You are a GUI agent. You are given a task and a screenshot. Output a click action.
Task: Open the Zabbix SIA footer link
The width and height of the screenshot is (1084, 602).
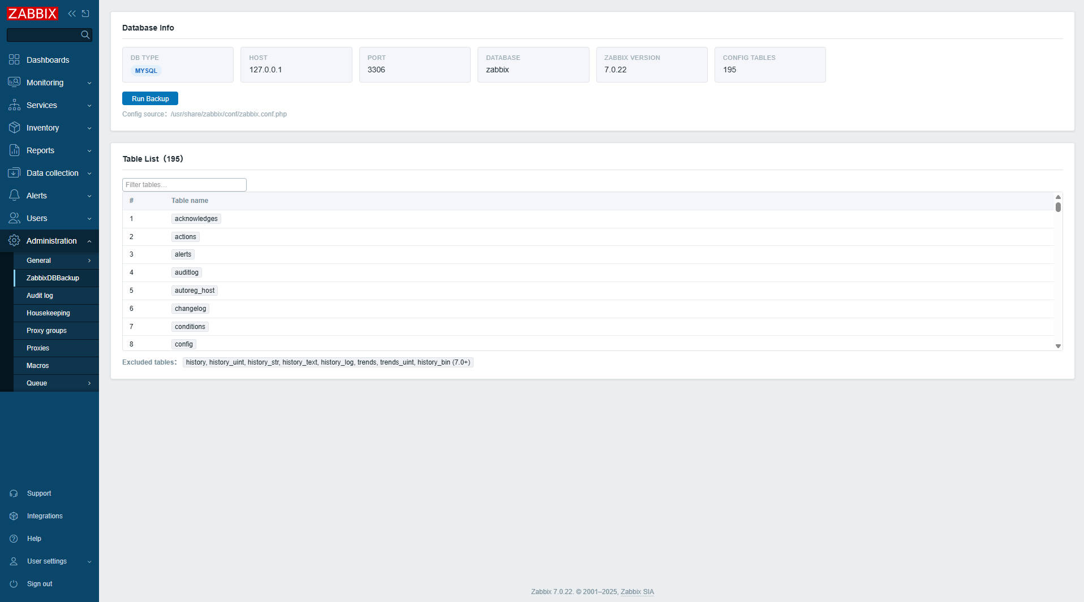pos(637,592)
